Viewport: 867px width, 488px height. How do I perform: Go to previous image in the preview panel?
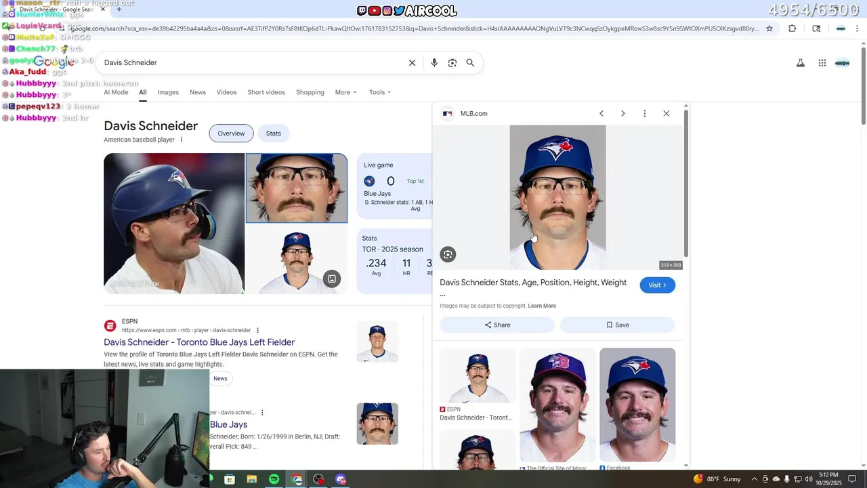601,113
